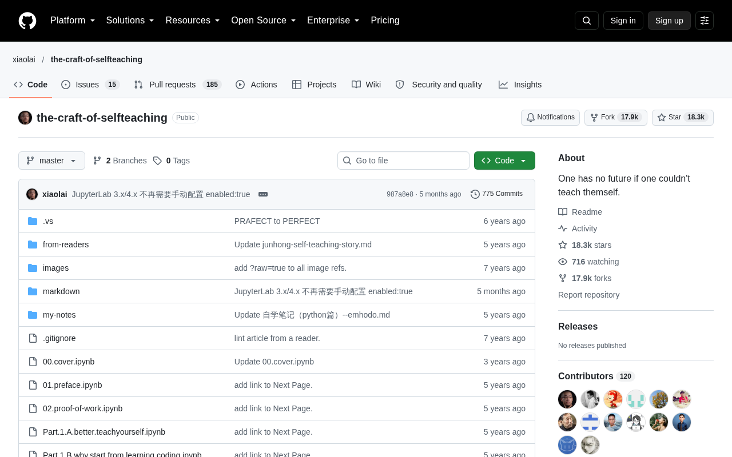Expand the Open Source menu
The width and height of the screenshot is (732, 457).
tap(264, 21)
